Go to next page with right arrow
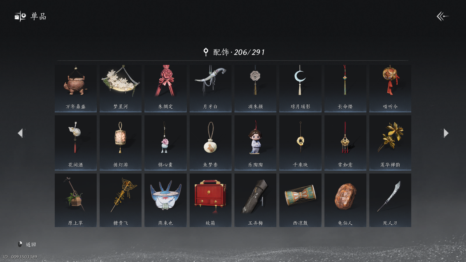 click(x=446, y=133)
